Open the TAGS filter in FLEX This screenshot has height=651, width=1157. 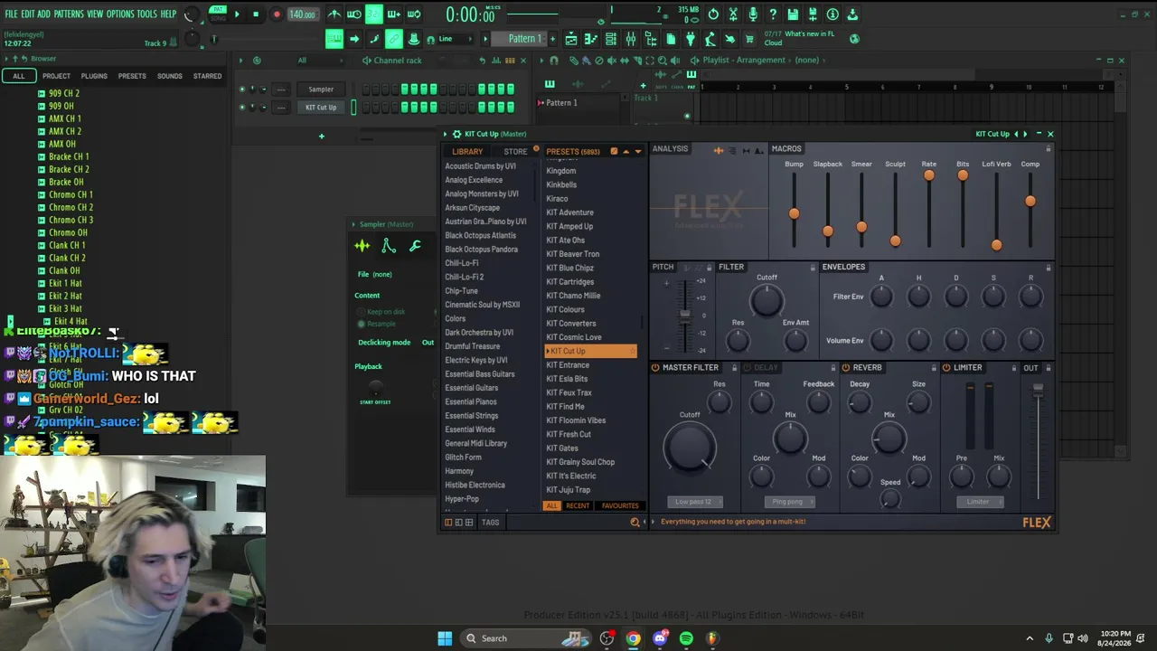[490, 523]
